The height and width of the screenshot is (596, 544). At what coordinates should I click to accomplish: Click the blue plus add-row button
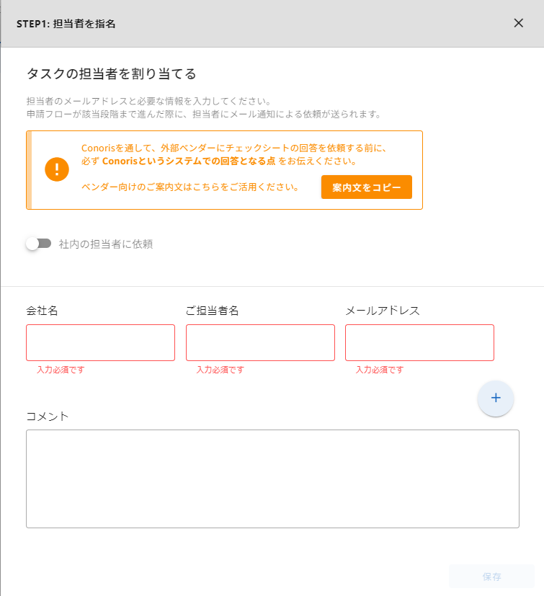coord(495,398)
